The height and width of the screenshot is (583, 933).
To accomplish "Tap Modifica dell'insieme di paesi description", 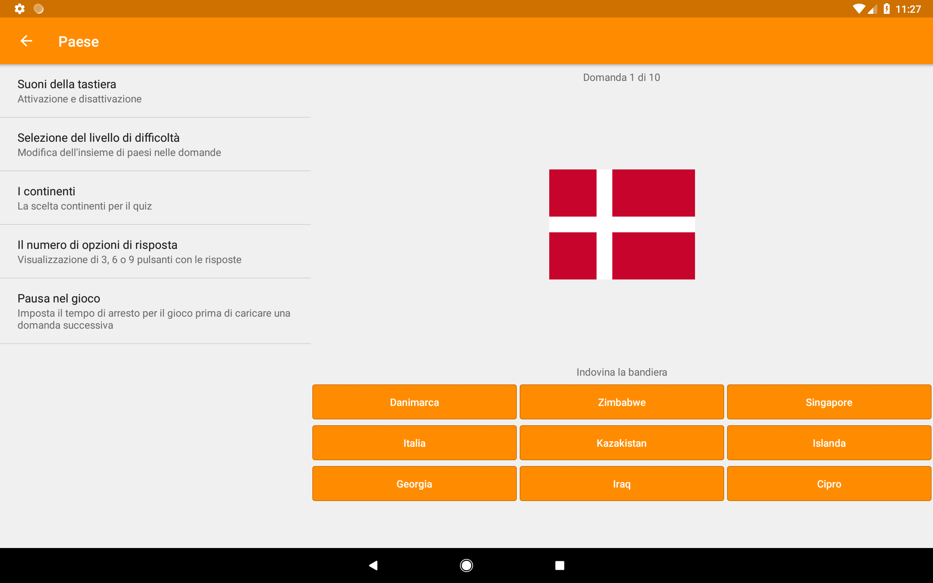I will pyautogui.click(x=119, y=153).
